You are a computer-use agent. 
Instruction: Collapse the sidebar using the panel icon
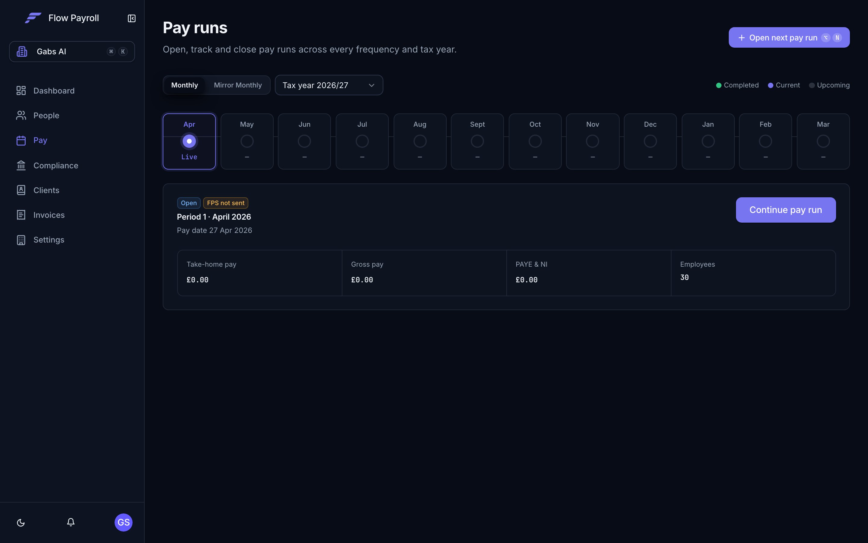[x=132, y=18]
